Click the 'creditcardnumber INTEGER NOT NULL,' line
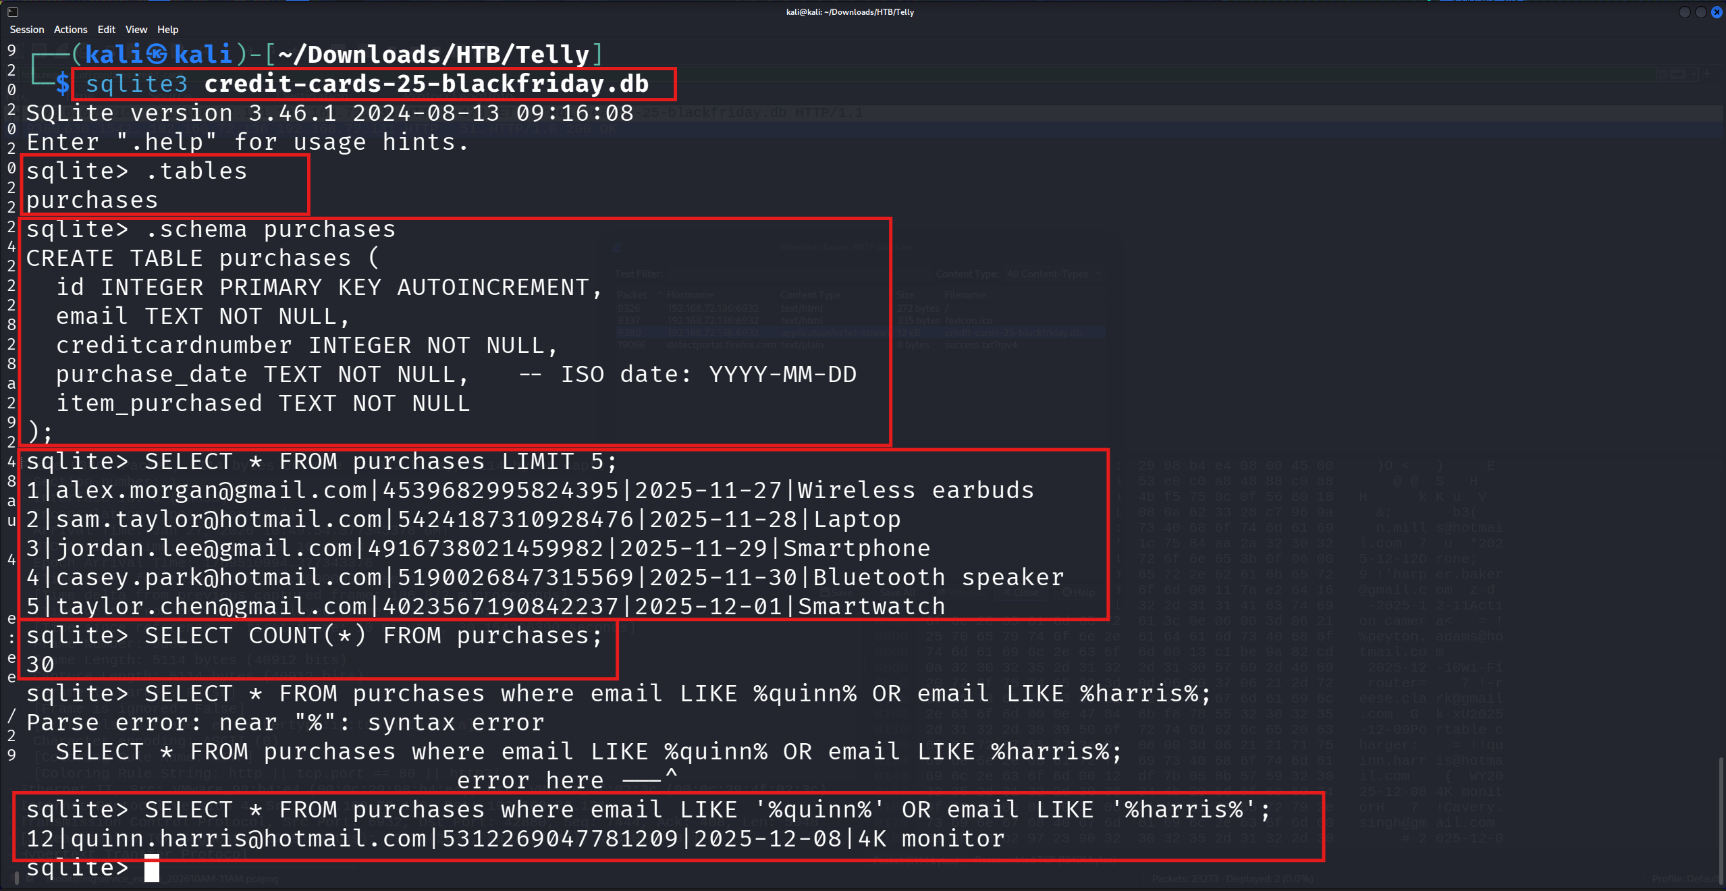 [306, 346]
